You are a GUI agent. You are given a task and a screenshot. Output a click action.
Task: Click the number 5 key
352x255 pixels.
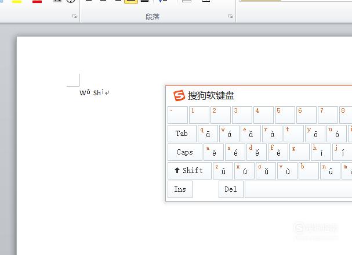click(x=285, y=115)
